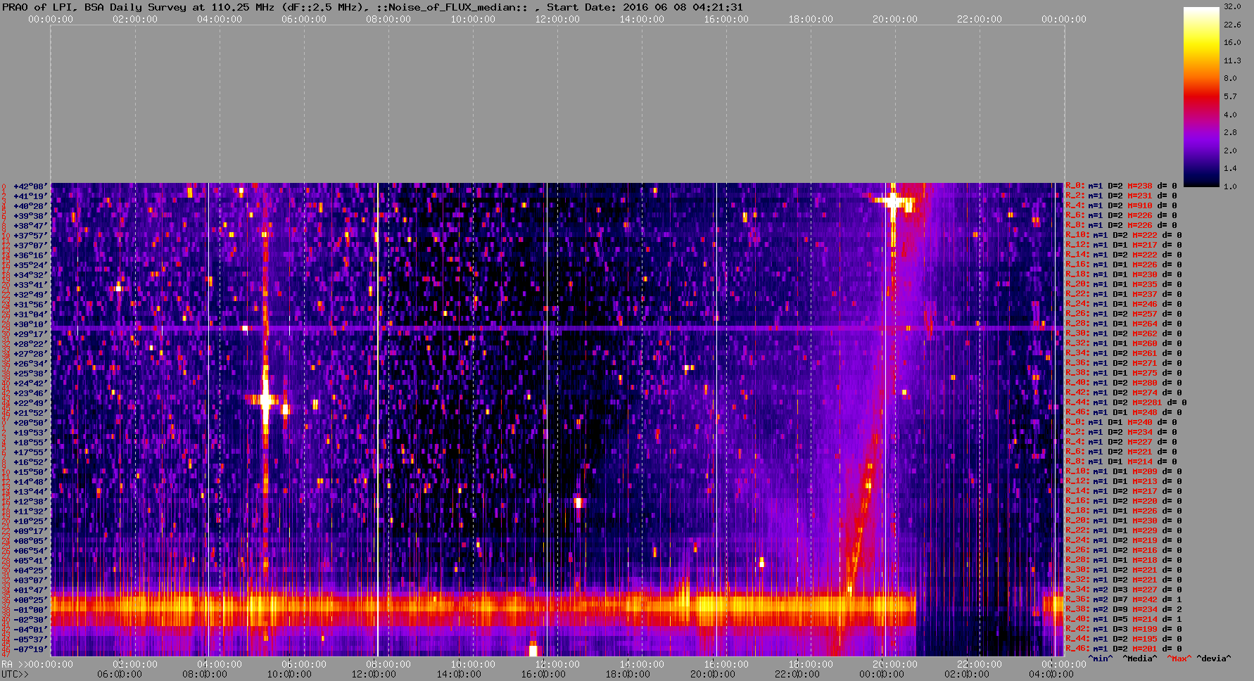Click stats row R_38 with M=275
The image size is (1254, 681).
coord(1124,374)
